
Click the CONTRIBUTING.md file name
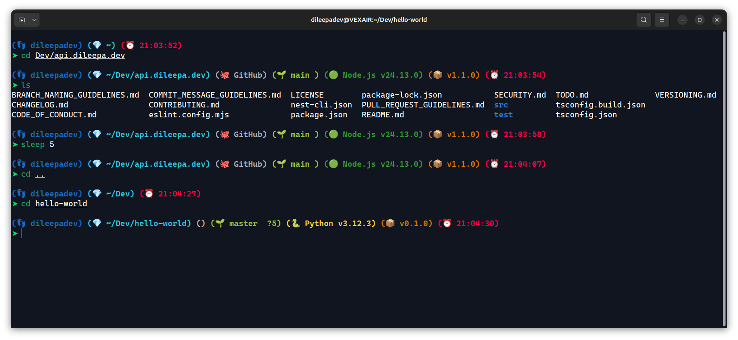tap(184, 105)
